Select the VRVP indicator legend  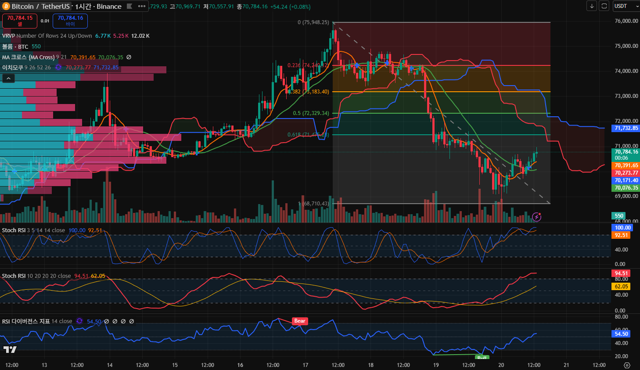pyautogui.click(x=9, y=36)
